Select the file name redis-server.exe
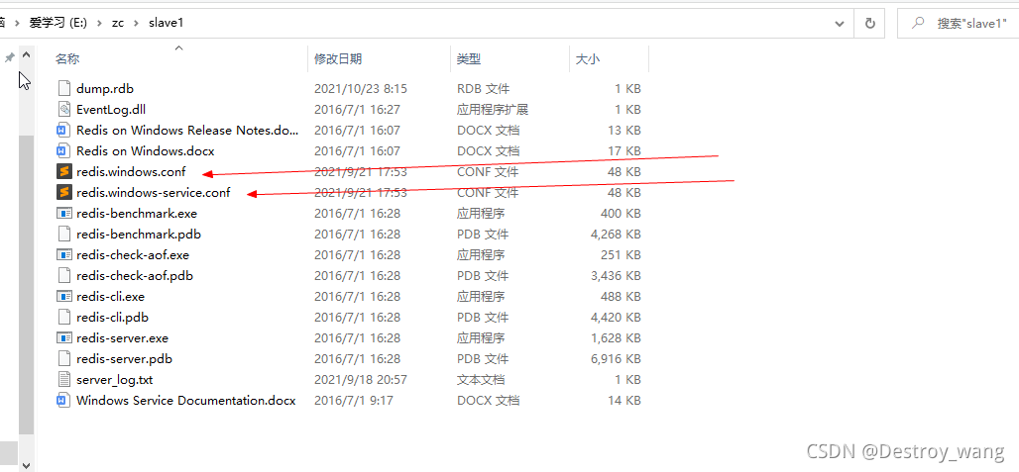Viewport: 1019px width, 472px height. (x=122, y=337)
